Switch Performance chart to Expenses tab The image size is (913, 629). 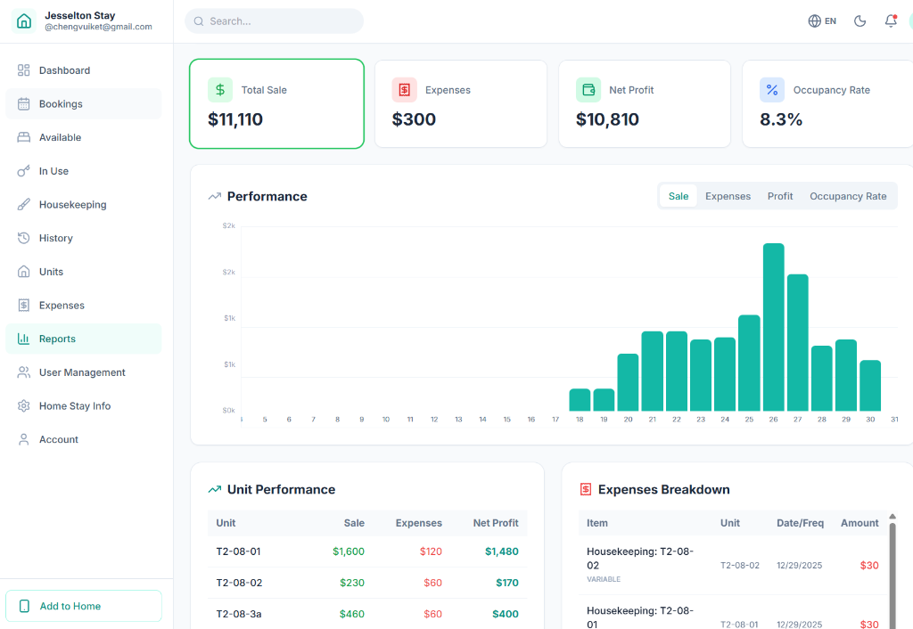click(728, 196)
